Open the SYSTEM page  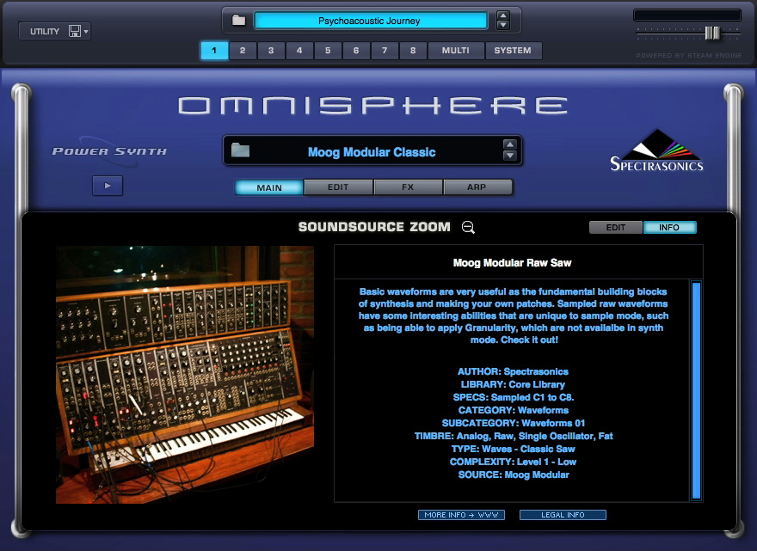(513, 50)
